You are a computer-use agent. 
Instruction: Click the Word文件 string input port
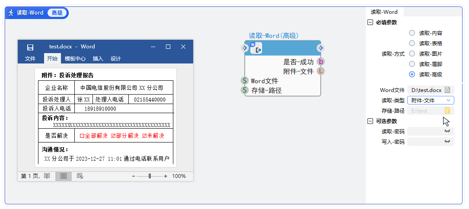tap(245, 81)
